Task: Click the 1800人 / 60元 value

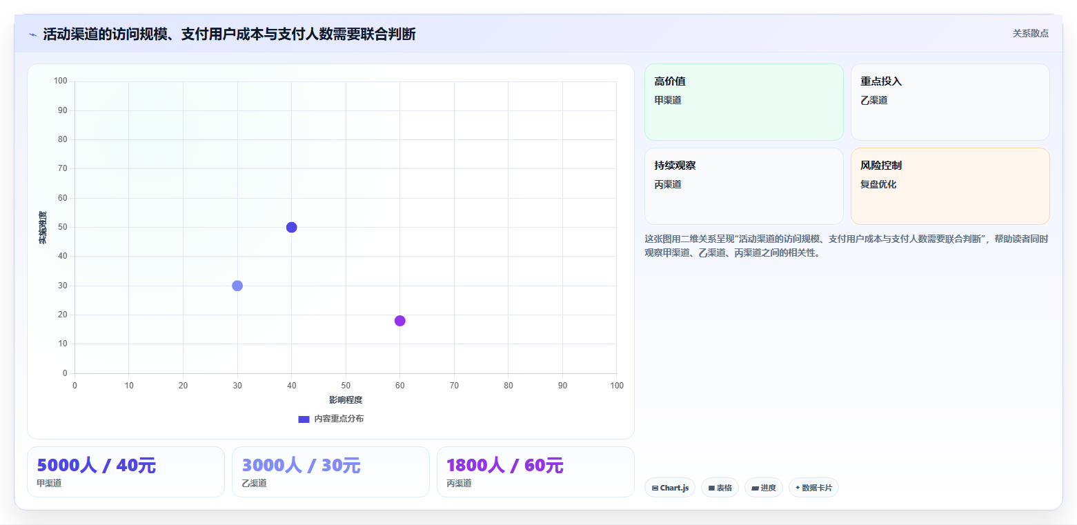Action: 505,466
